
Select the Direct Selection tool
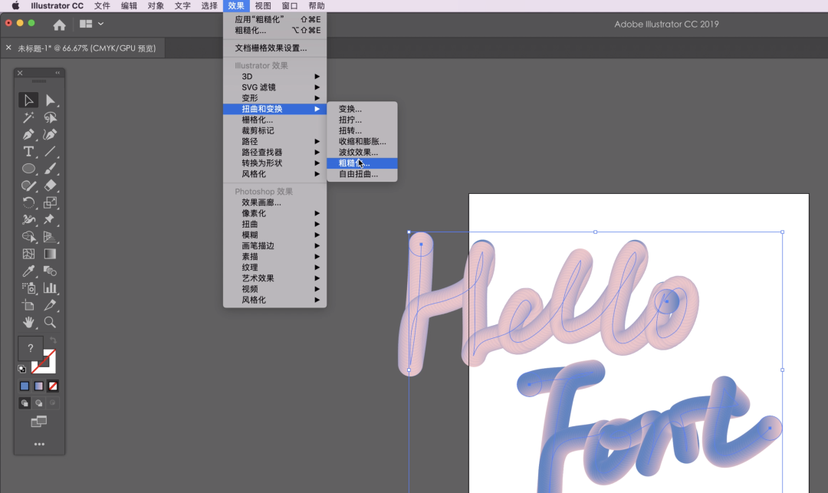tap(51, 100)
